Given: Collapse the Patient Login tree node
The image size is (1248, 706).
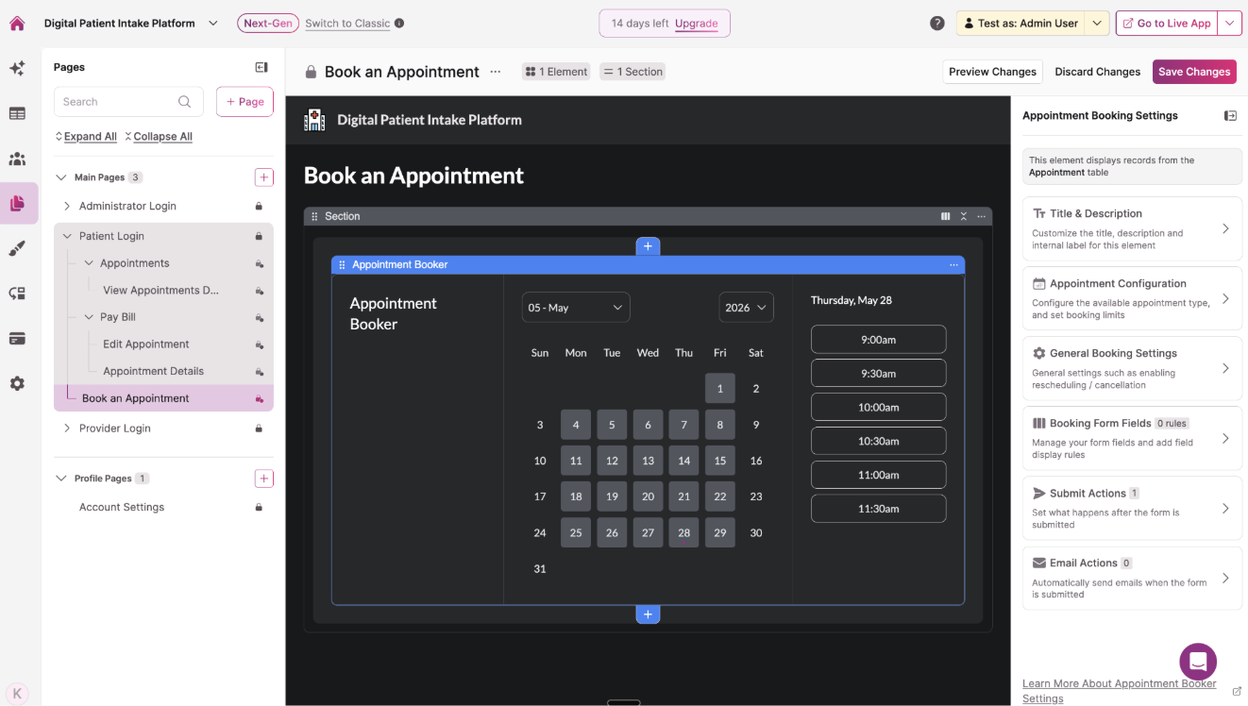Looking at the screenshot, I should click(x=67, y=236).
